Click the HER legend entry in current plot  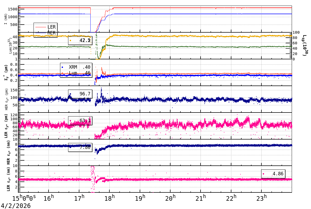coord(45,33)
